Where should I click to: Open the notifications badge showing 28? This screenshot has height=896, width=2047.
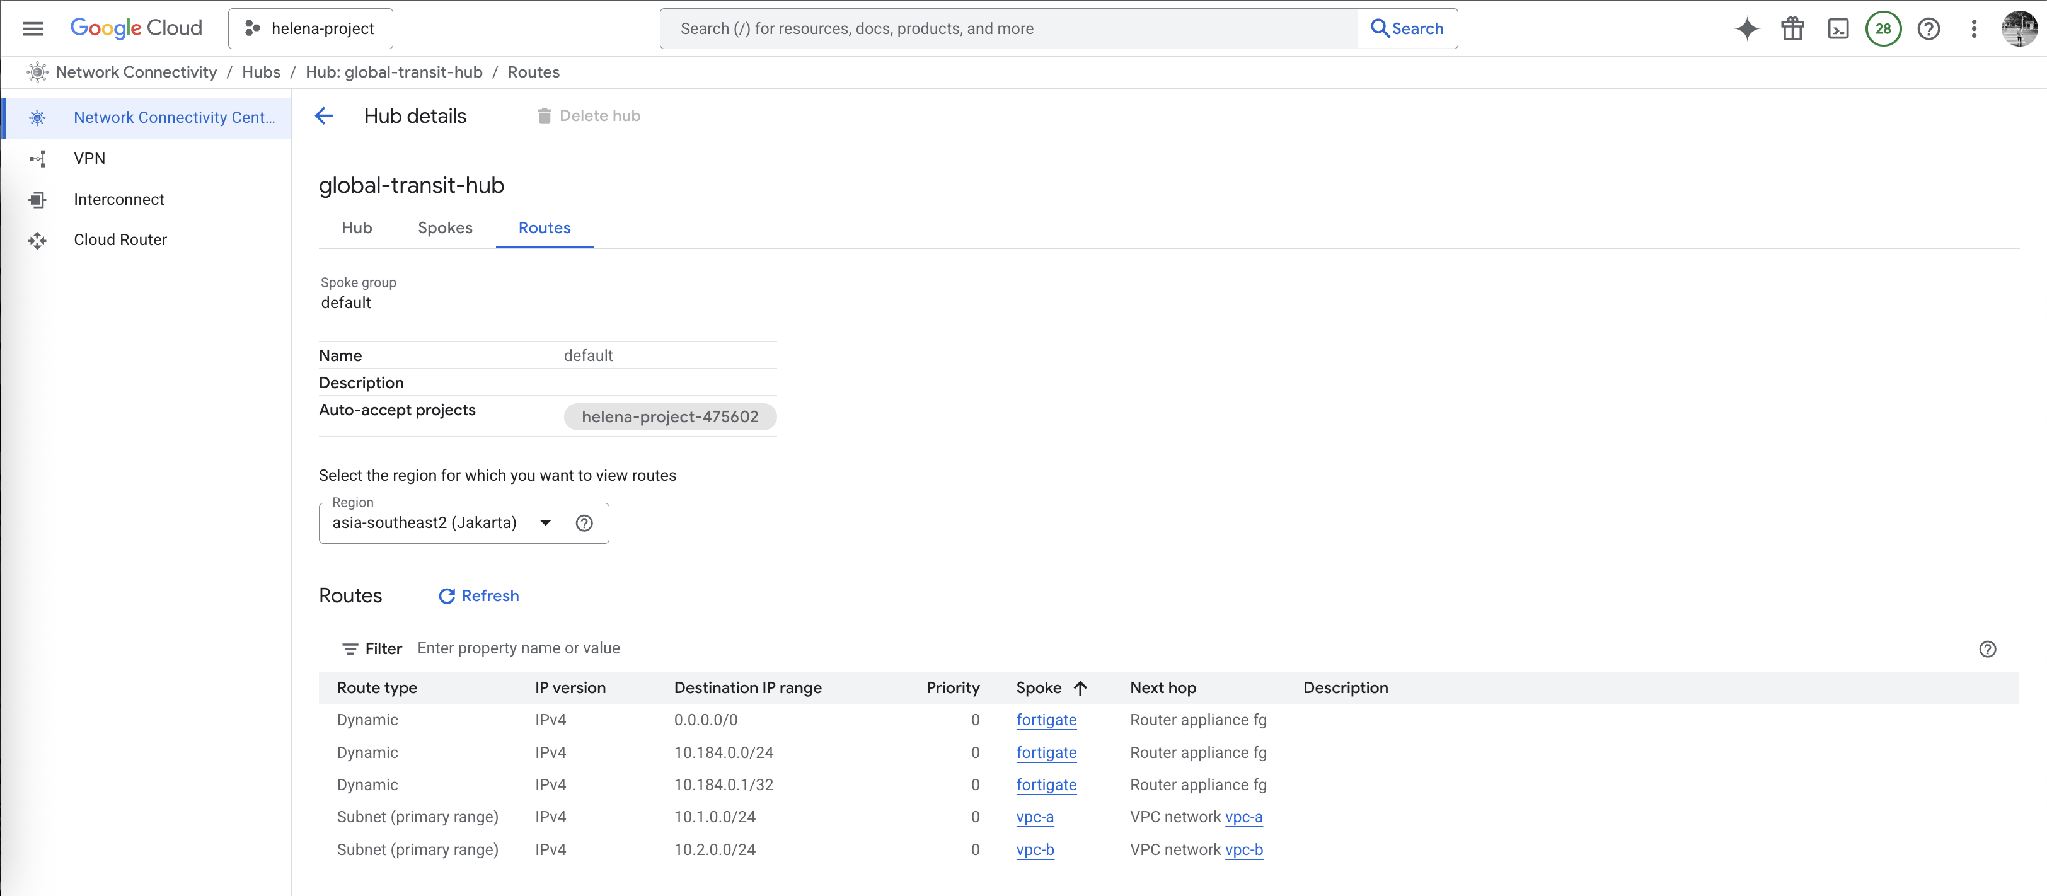click(1883, 28)
